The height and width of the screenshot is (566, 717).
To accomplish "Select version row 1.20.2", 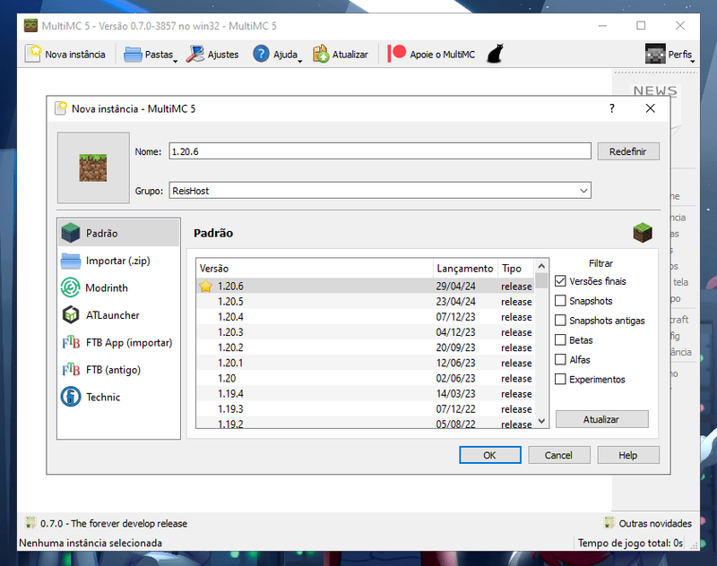I will (365, 347).
